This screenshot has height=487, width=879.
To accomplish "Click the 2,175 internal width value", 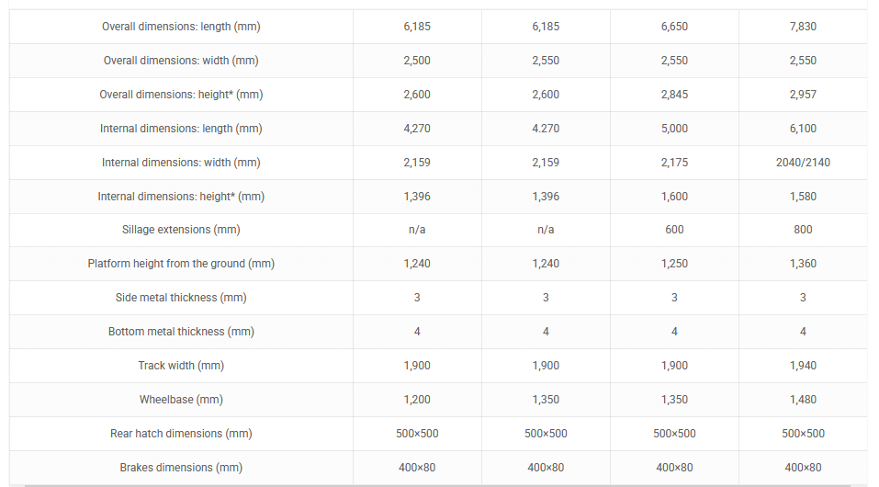I will pos(674,163).
